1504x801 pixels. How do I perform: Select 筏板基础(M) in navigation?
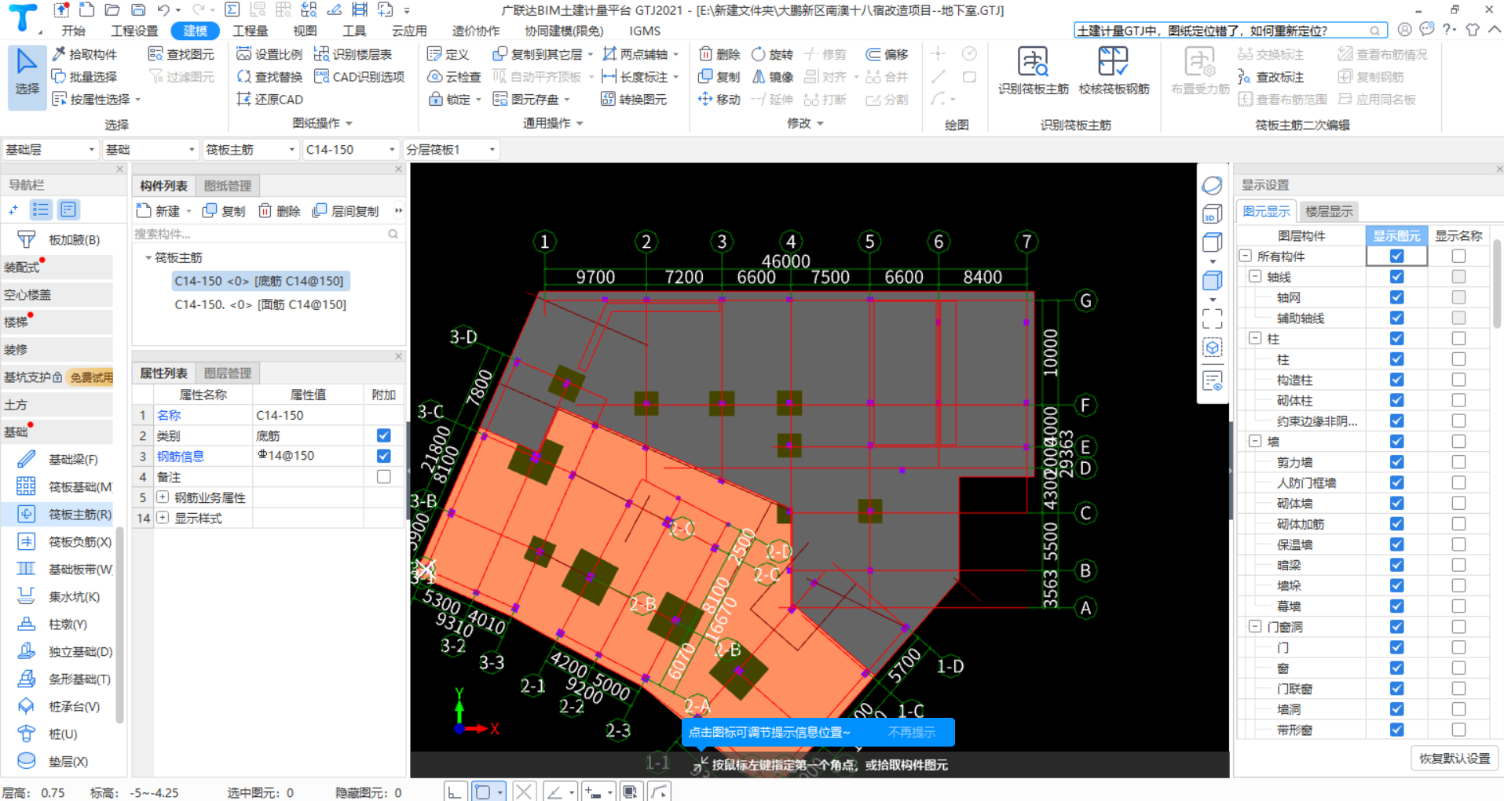[x=64, y=487]
